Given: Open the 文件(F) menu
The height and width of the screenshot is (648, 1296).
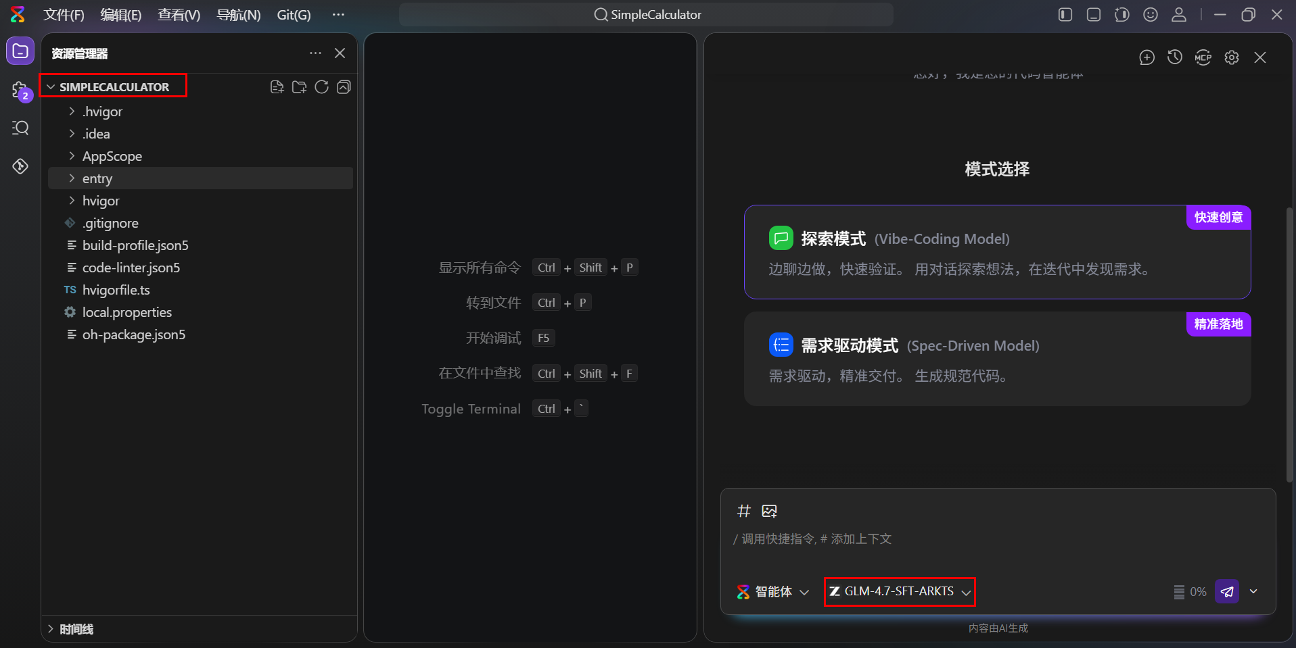Looking at the screenshot, I should (x=64, y=15).
